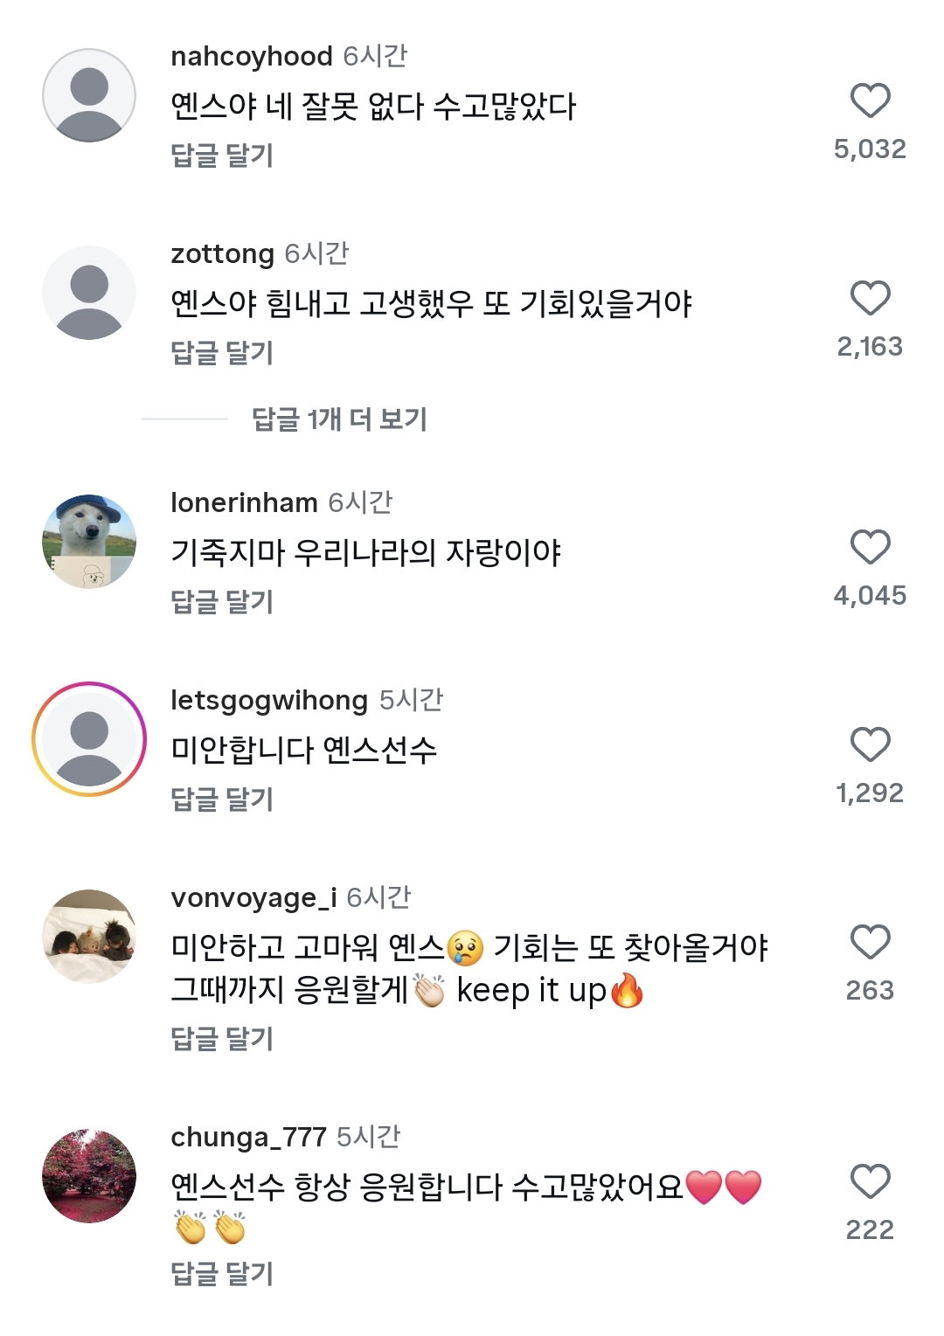View letsgogwihong's story ring avatar
The width and height of the screenshot is (944, 1336).
(89, 739)
